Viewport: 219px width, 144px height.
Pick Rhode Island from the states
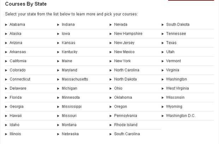[x=126, y=125]
